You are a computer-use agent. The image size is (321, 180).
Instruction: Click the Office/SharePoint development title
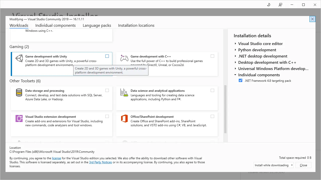click(152, 117)
